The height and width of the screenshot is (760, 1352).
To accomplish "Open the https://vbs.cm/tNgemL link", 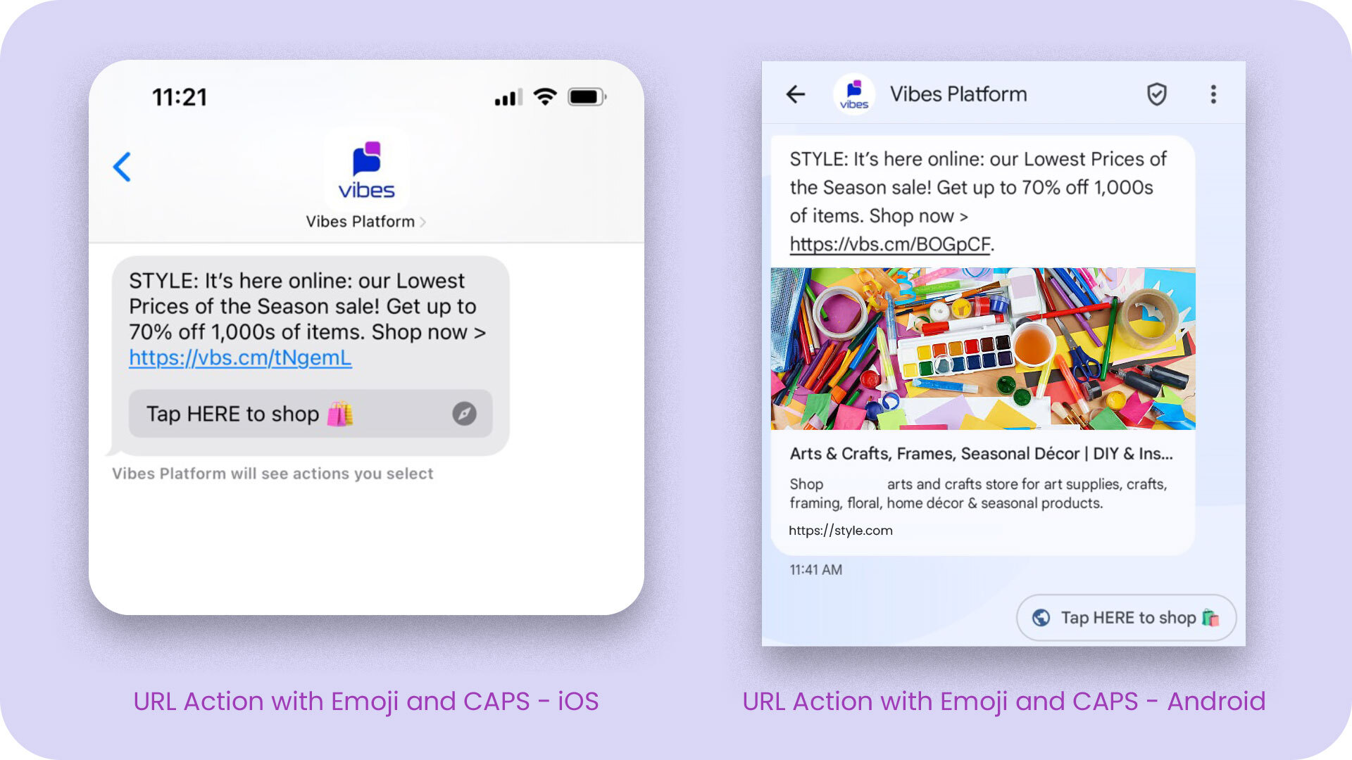I will (x=240, y=357).
